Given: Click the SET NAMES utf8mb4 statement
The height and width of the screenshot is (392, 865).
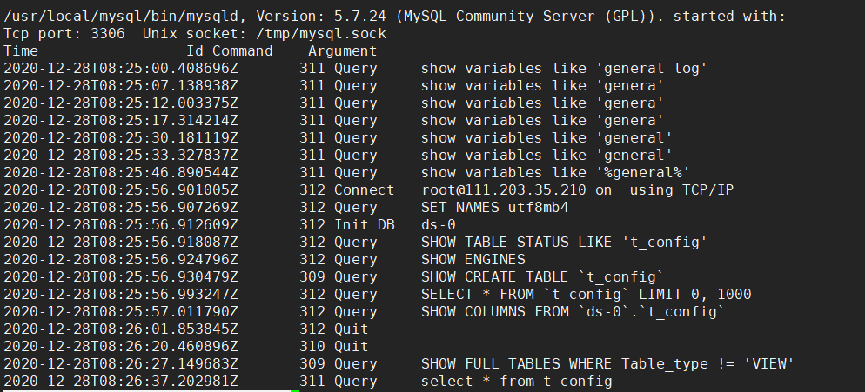Looking at the screenshot, I should pos(495,207).
